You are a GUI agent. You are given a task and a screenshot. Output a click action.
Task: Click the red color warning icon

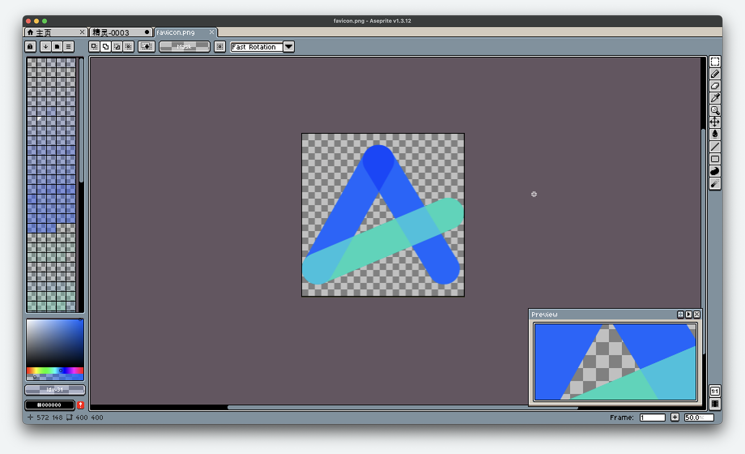tap(80, 405)
